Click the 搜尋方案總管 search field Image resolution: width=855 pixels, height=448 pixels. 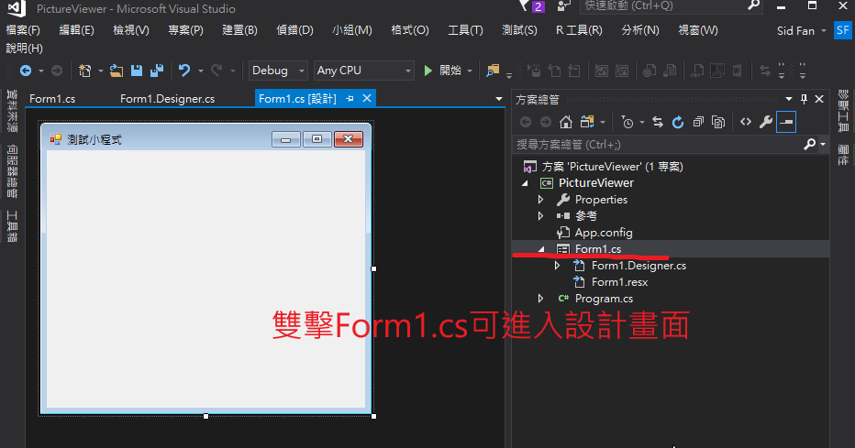[x=657, y=145]
